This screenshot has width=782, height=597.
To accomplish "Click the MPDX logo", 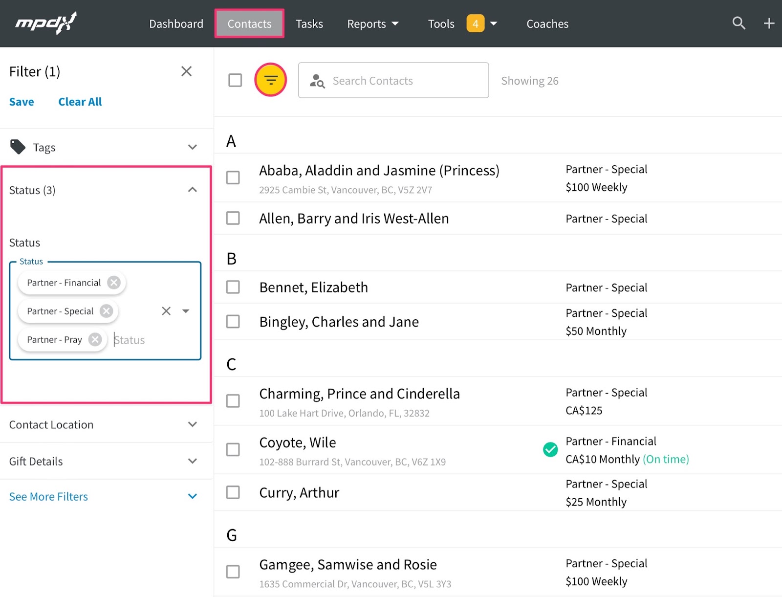I will 46,23.
